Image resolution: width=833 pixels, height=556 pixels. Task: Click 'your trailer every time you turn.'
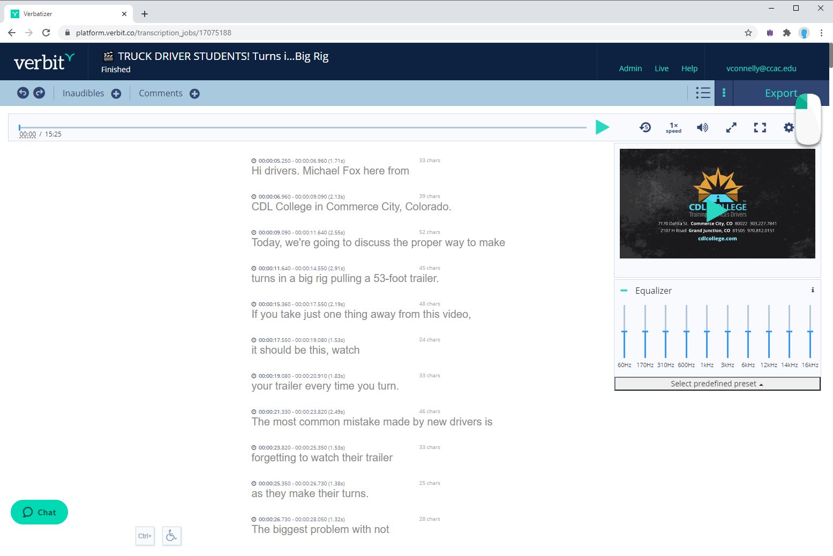point(325,386)
